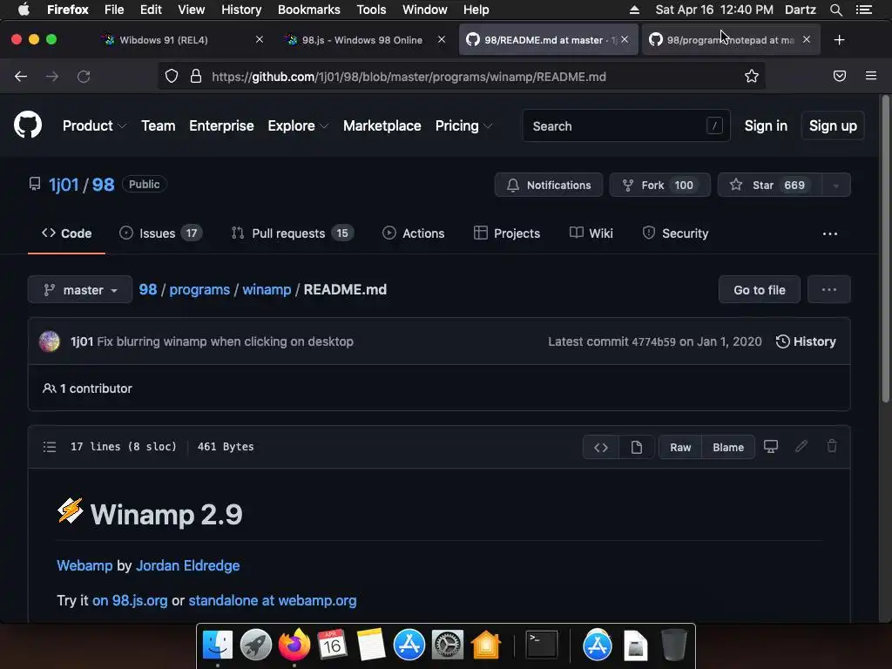Screen dimensions: 892x669
Task: Switch to the Issues tab
Action: [x=160, y=233]
